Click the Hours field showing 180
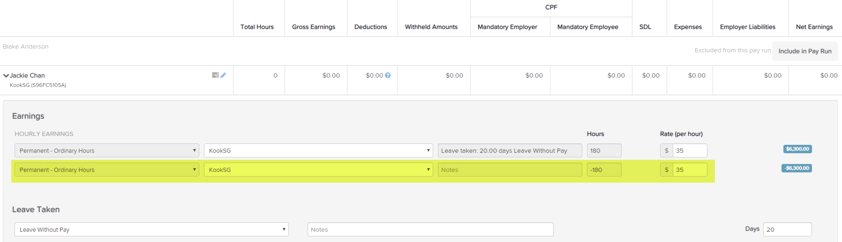Screen dimensions: 842x242 (x=604, y=150)
